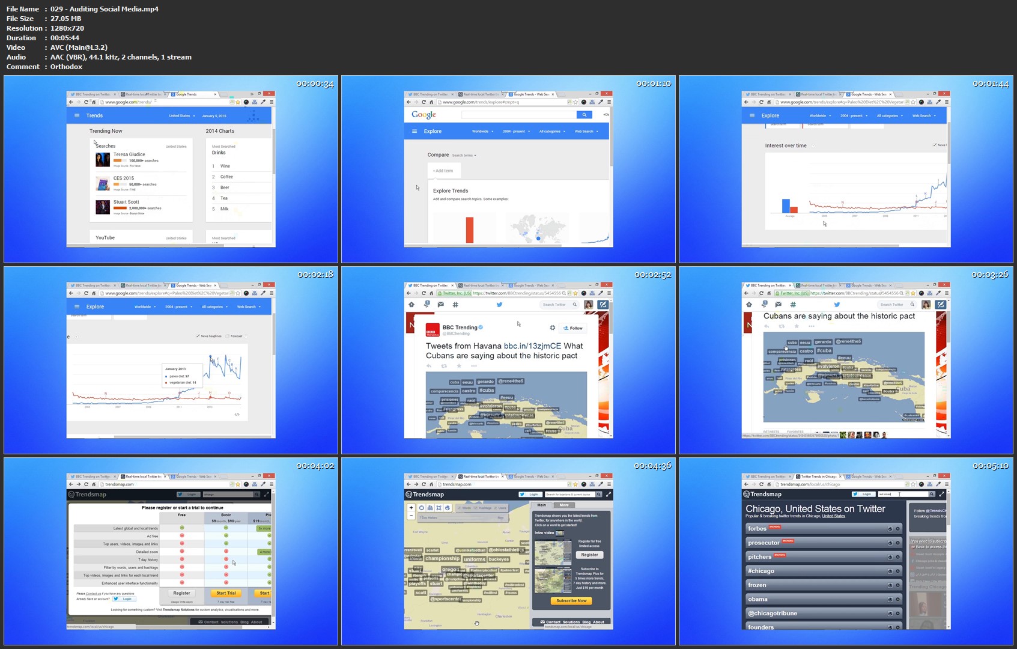The width and height of the screenshot is (1017, 649).
Task: Click Subscribe Now in the 00:04:36 frame
Action: (x=571, y=601)
